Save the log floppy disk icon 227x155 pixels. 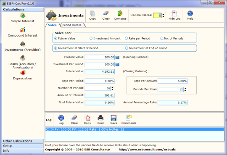pos(113,118)
